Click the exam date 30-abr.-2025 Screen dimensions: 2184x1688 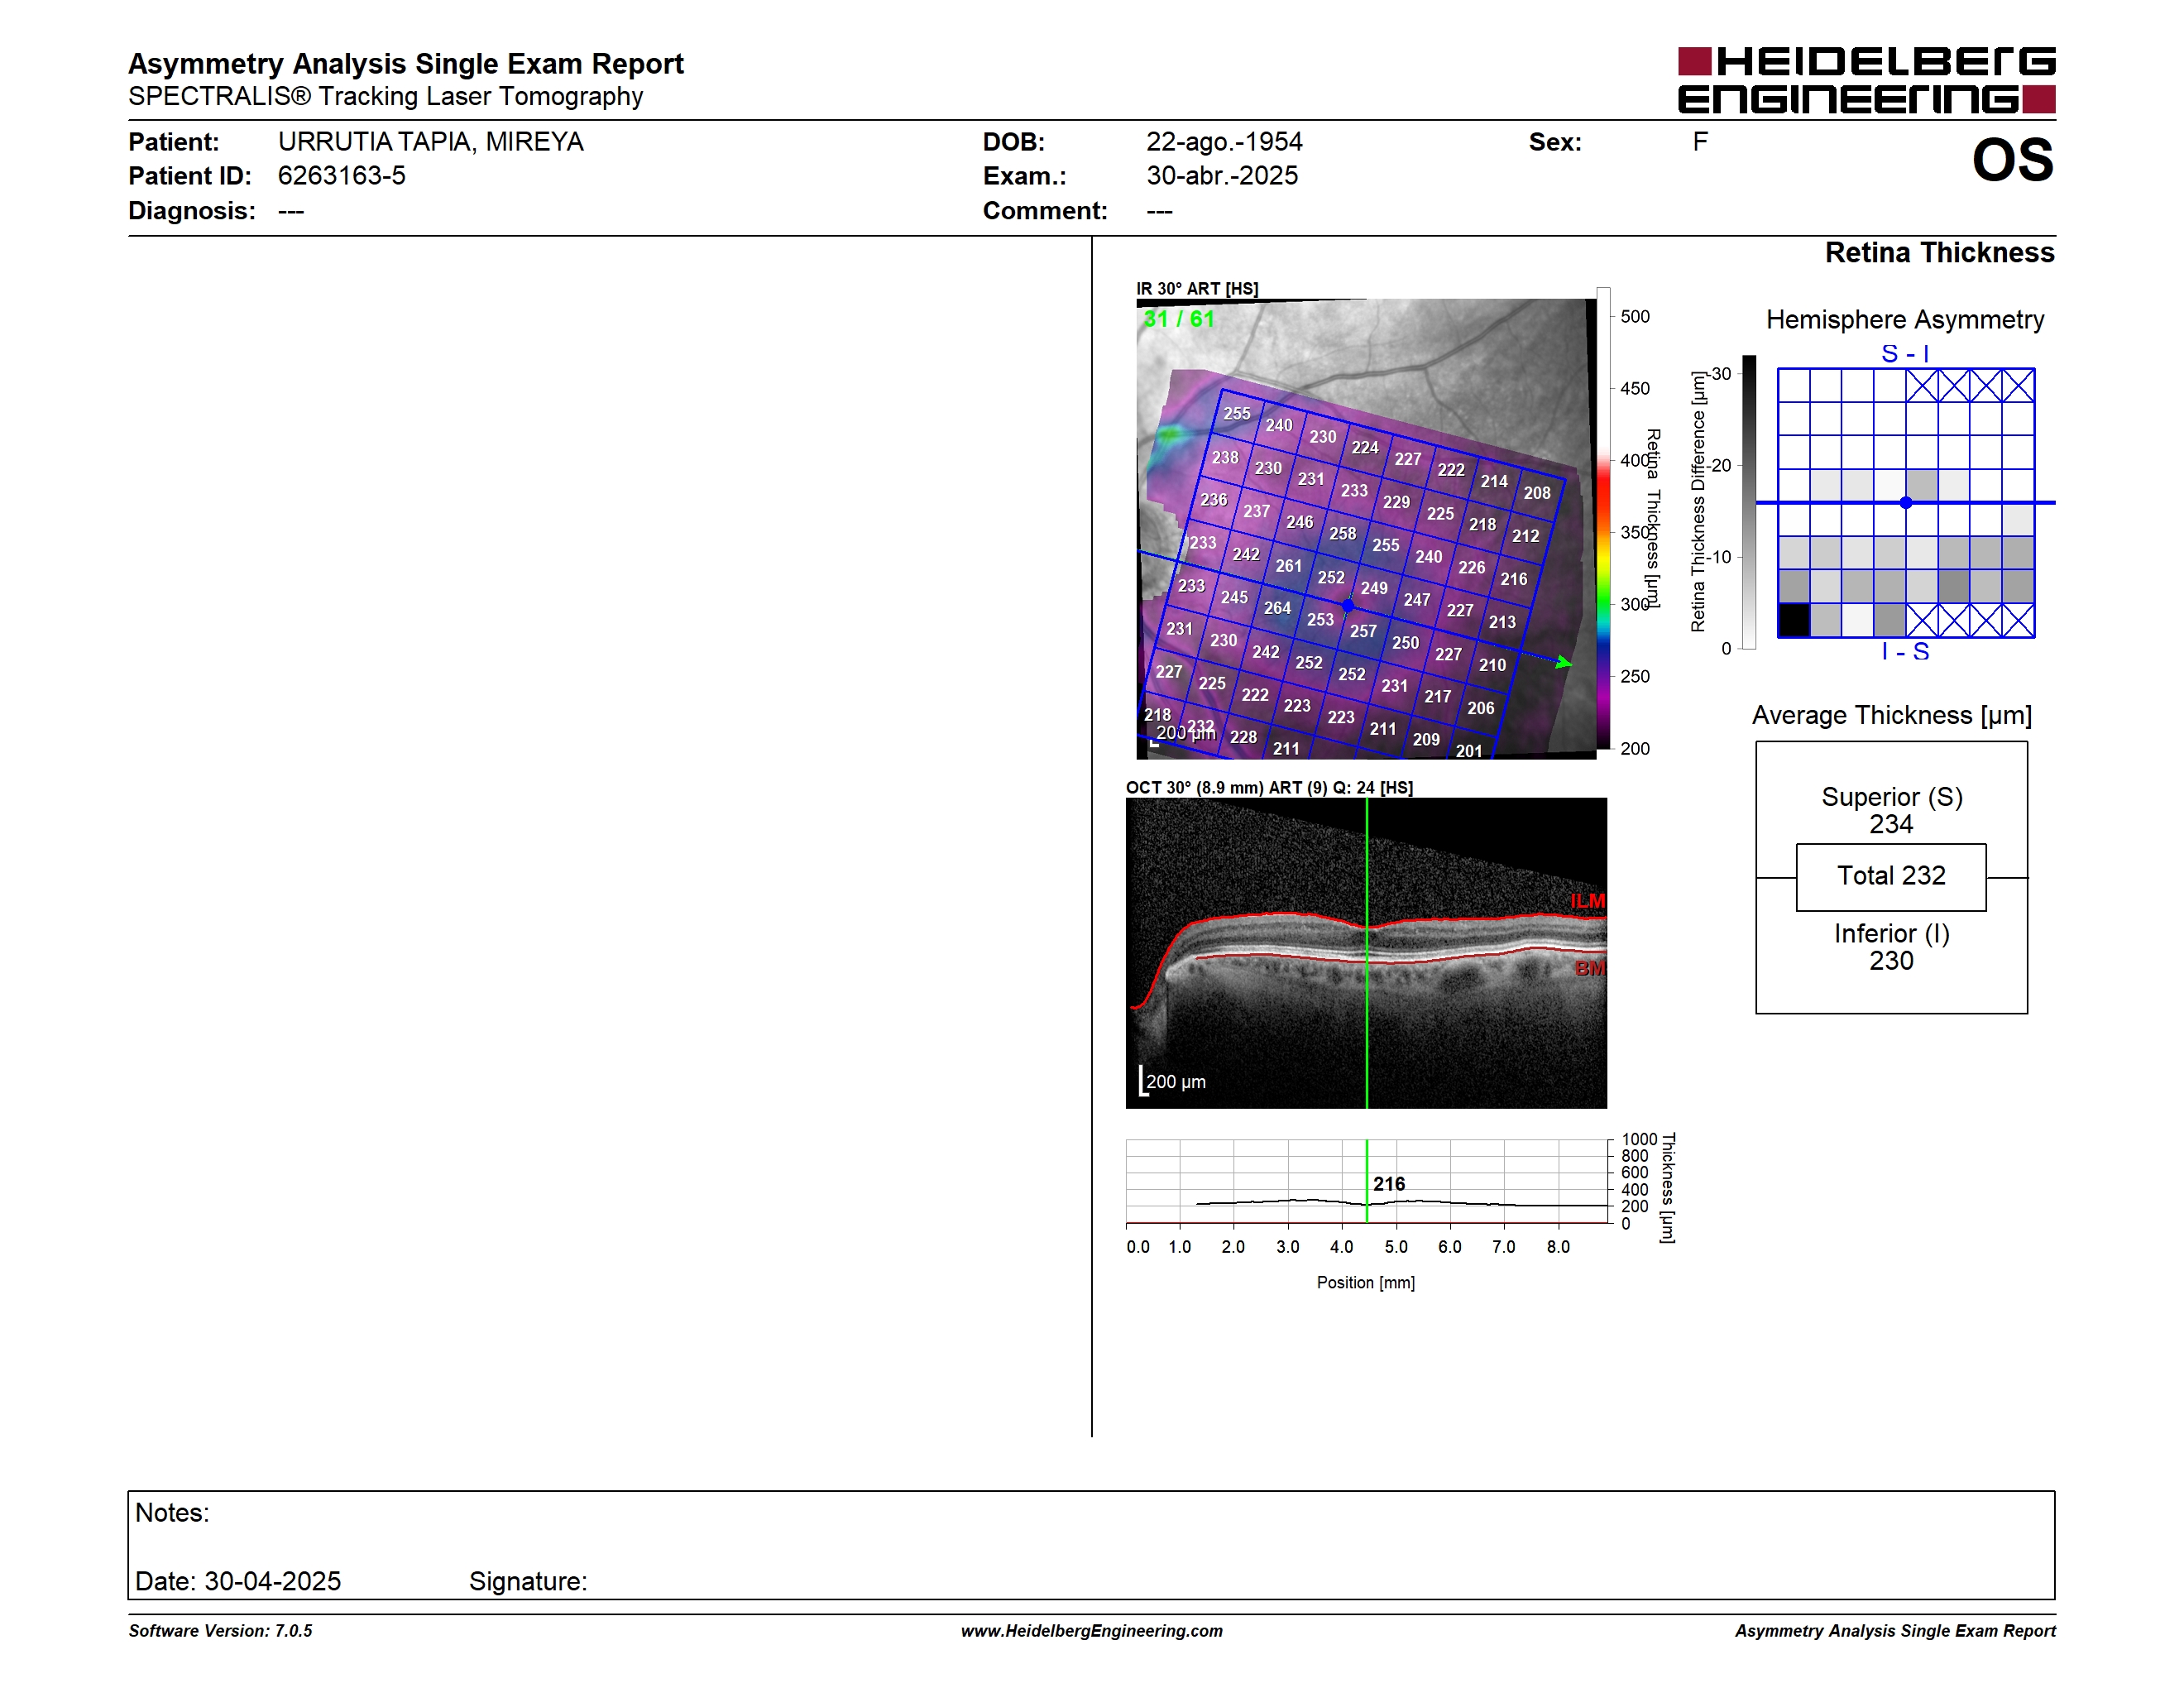coord(1222,176)
